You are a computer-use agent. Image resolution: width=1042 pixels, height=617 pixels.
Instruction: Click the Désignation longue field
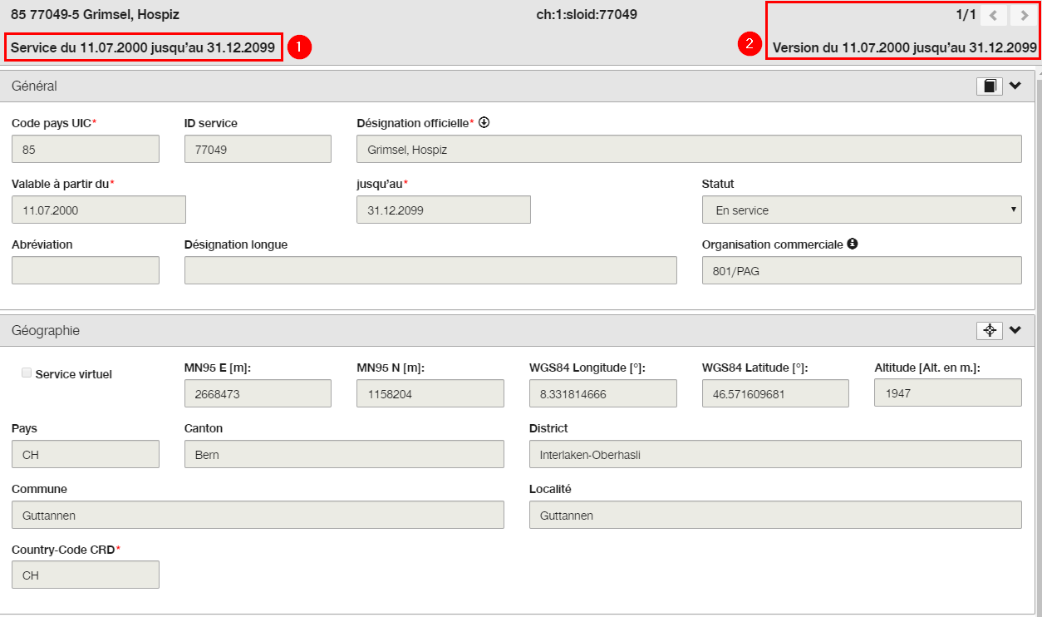[x=430, y=270]
